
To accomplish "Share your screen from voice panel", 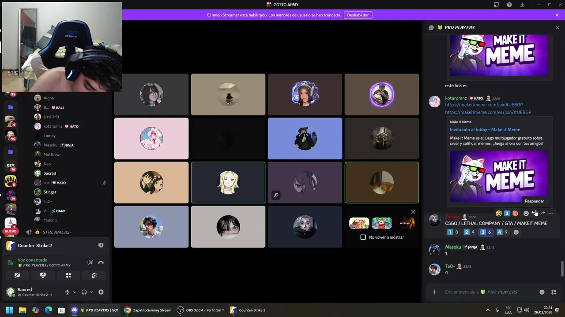I will tap(43, 275).
